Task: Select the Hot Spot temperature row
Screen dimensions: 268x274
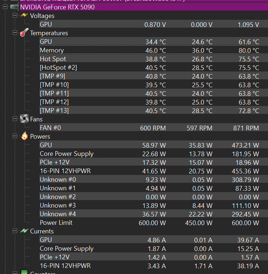Action: pos(154,59)
